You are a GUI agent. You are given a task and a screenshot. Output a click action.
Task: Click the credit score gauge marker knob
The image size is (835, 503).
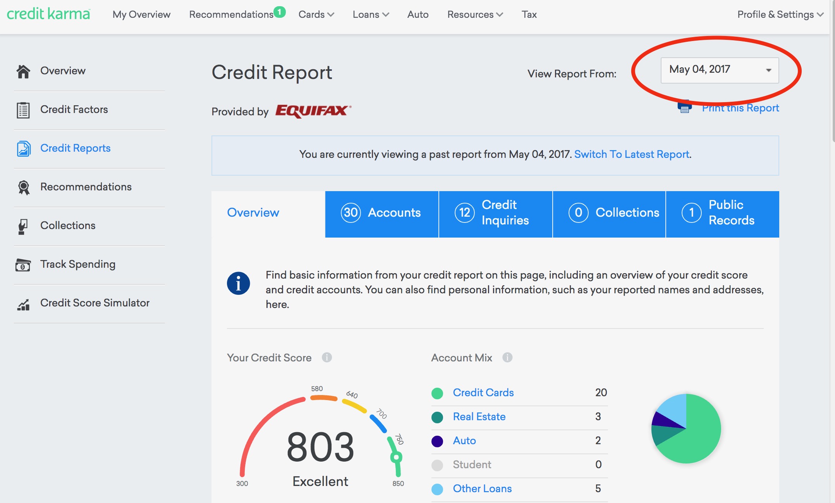click(396, 458)
